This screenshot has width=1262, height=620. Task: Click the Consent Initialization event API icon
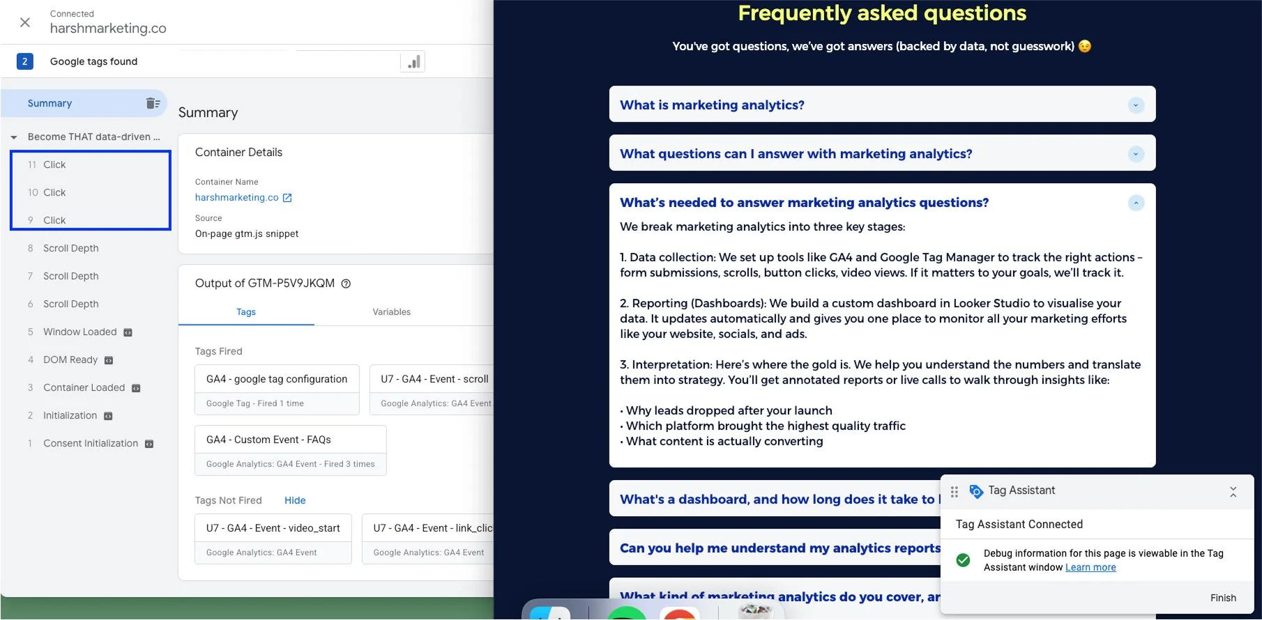(x=149, y=444)
